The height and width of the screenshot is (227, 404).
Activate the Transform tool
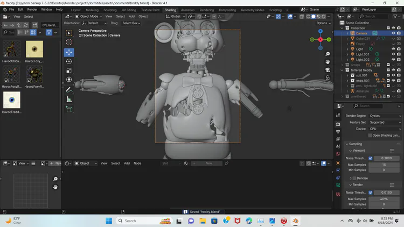[69, 80]
